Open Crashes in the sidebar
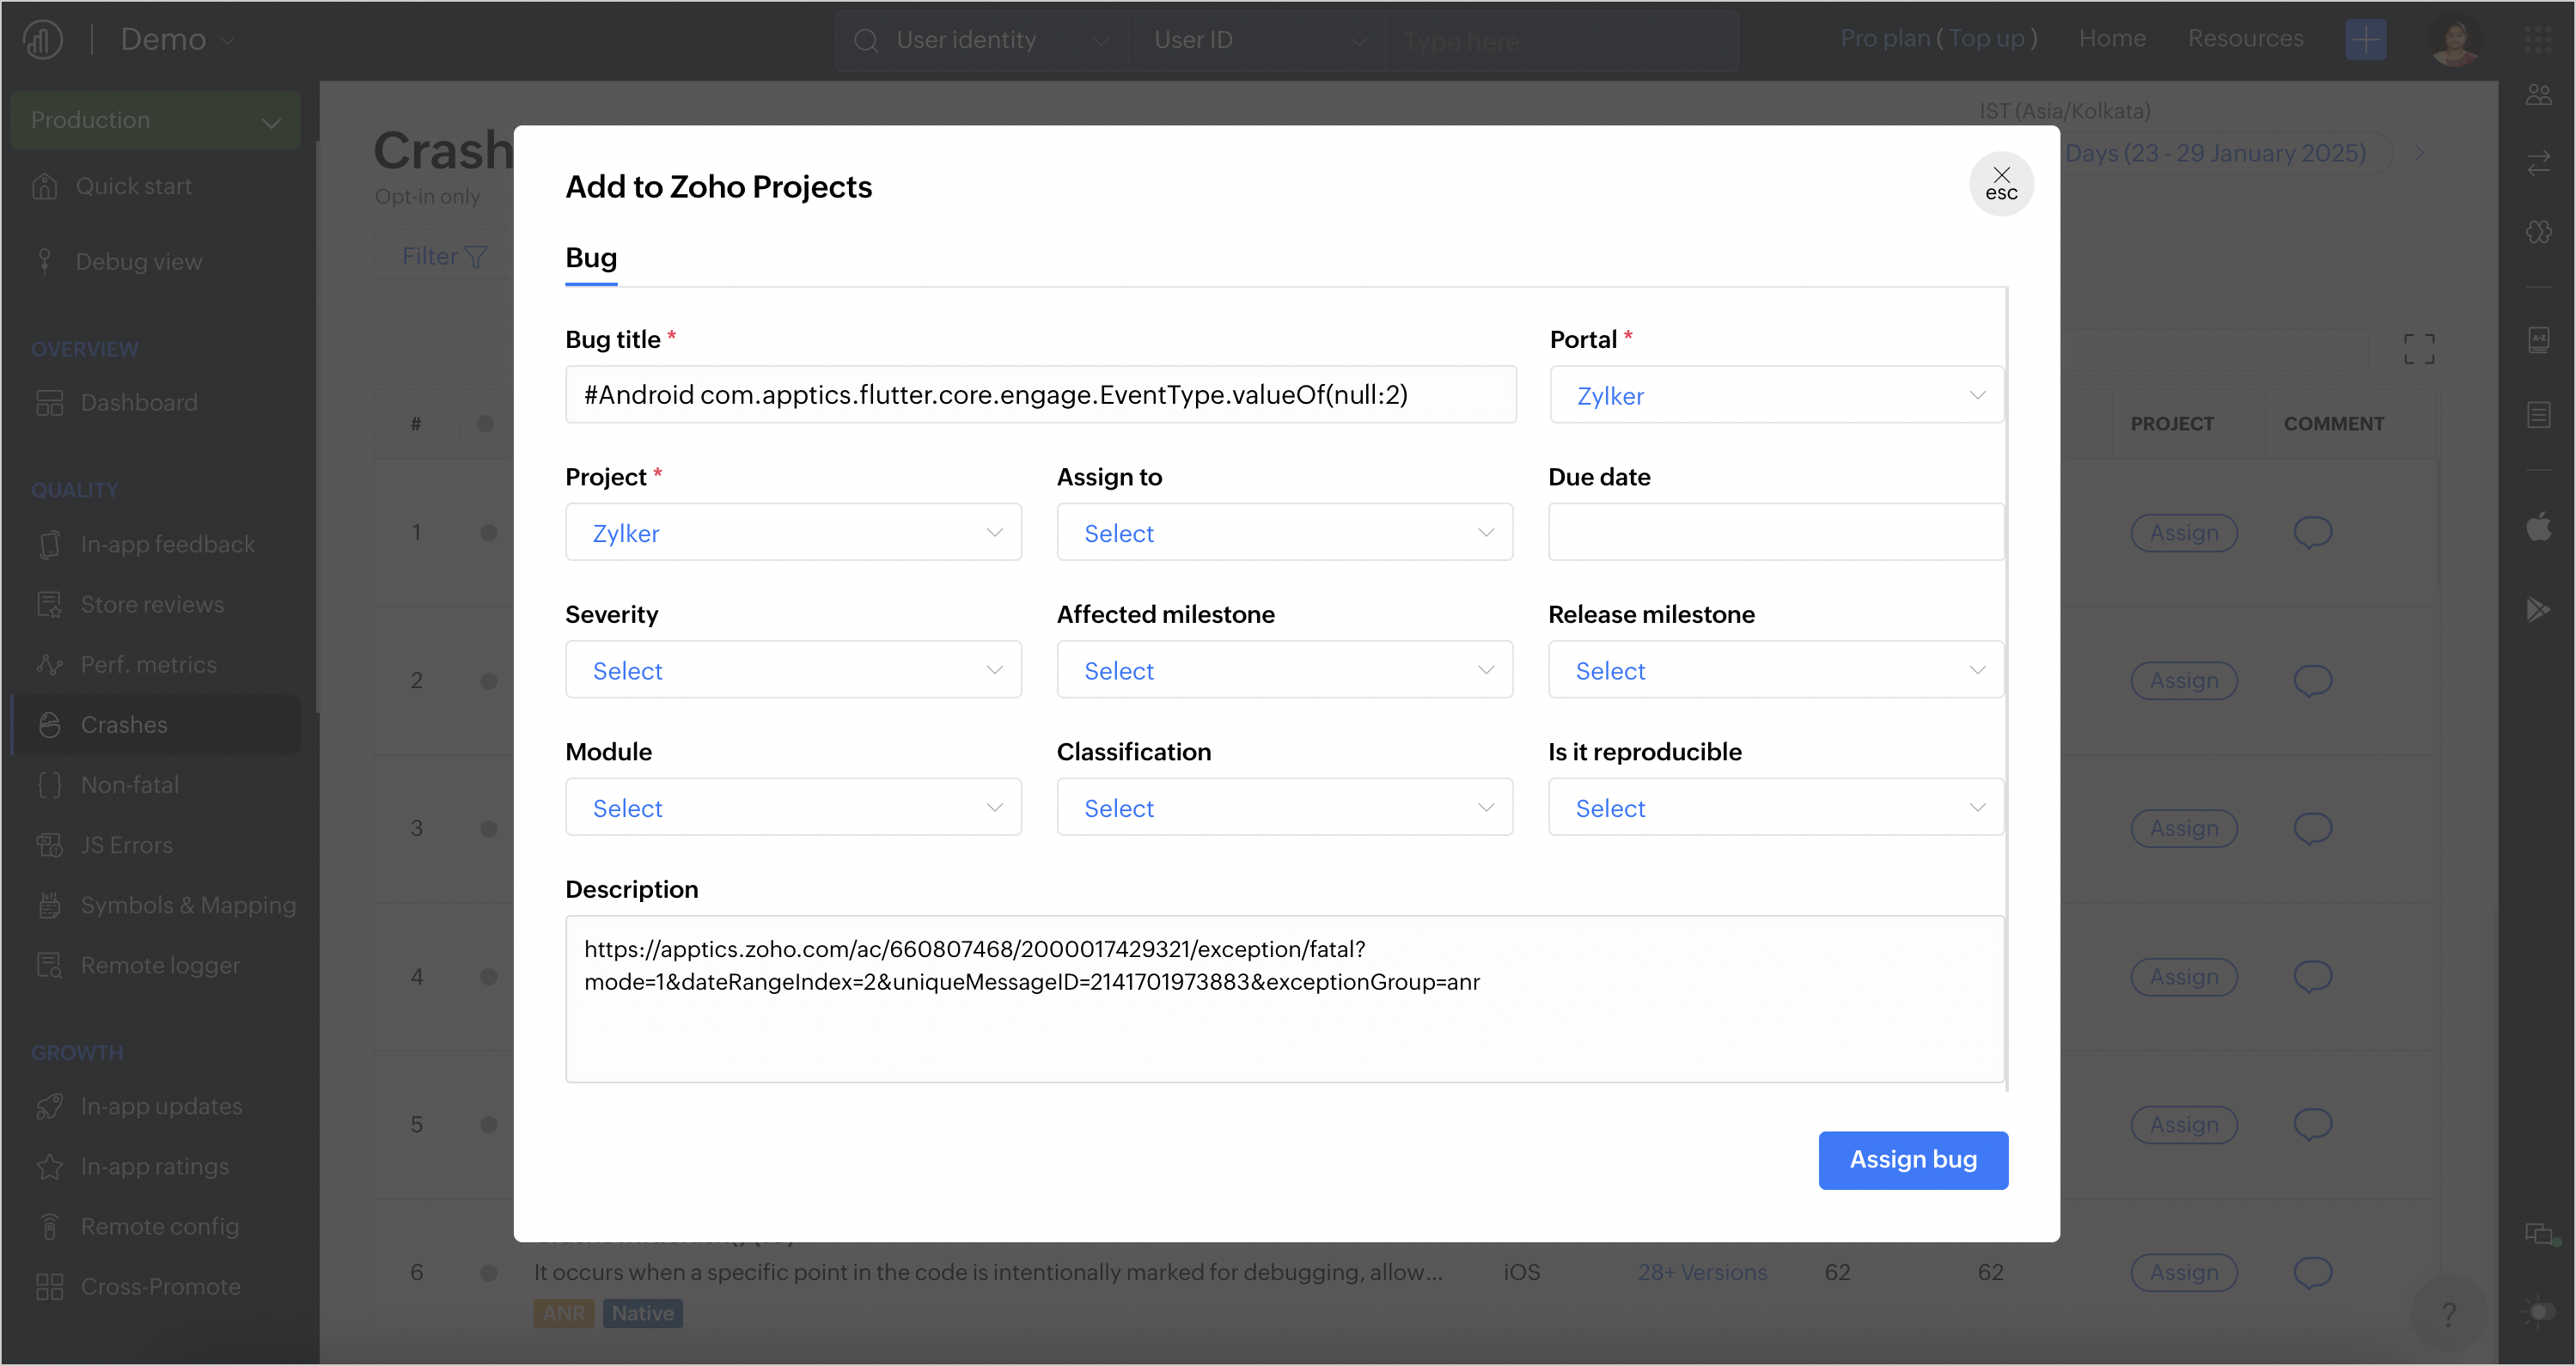2576x1366 pixels. pos(124,724)
